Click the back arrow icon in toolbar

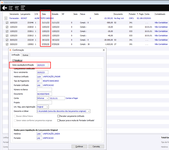(5, 8)
